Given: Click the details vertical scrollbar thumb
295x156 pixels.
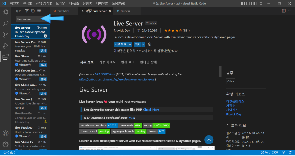Looking at the screenshot, I should coord(220,71).
